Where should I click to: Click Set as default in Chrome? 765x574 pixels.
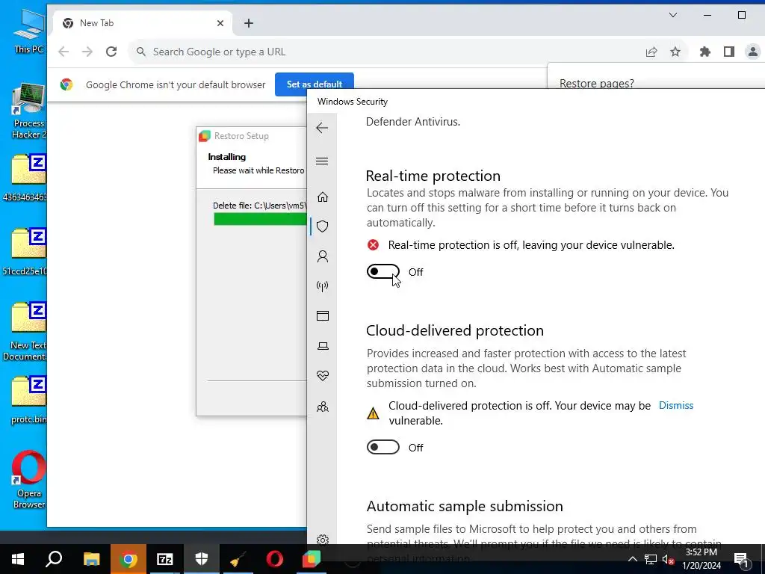click(x=315, y=84)
